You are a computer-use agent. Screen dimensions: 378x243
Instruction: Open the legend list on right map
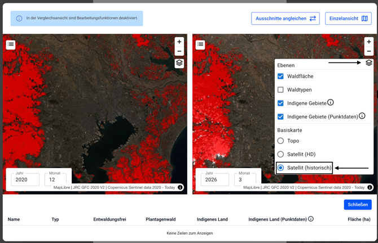pyautogui.click(x=200, y=44)
